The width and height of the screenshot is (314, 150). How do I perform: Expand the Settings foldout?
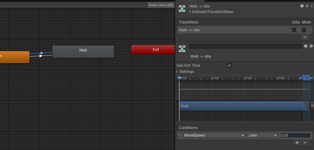(x=178, y=71)
